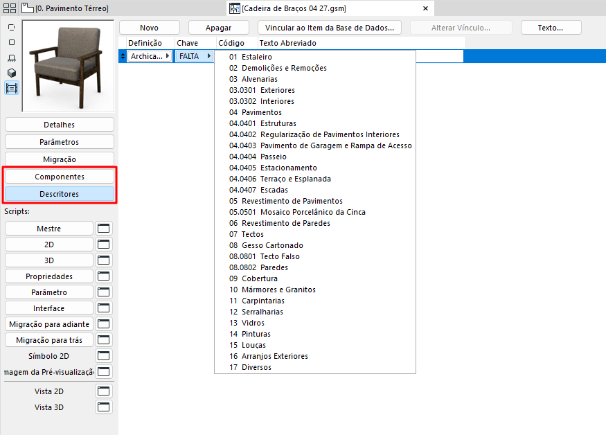Screen dimensions: 606x435
Task: Open 2D script in separate window
Action: click(x=103, y=245)
